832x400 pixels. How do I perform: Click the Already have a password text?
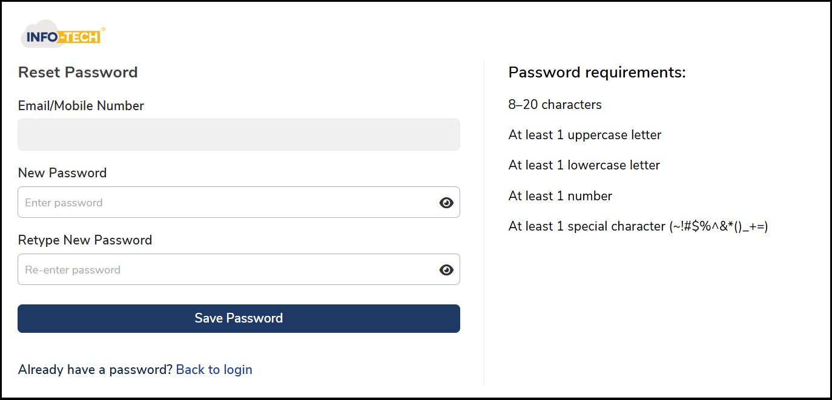pyautogui.click(x=95, y=369)
